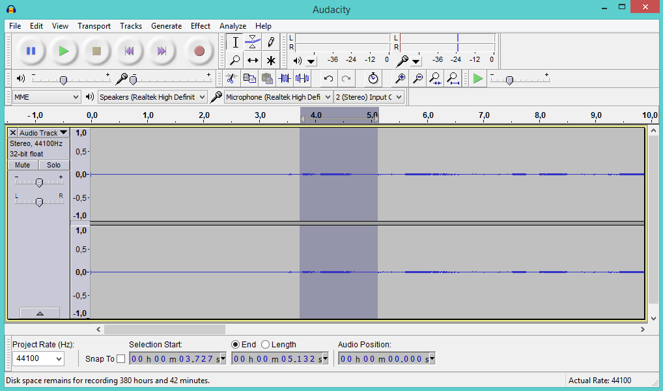Cut the selection with scissors icon

[231, 78]
